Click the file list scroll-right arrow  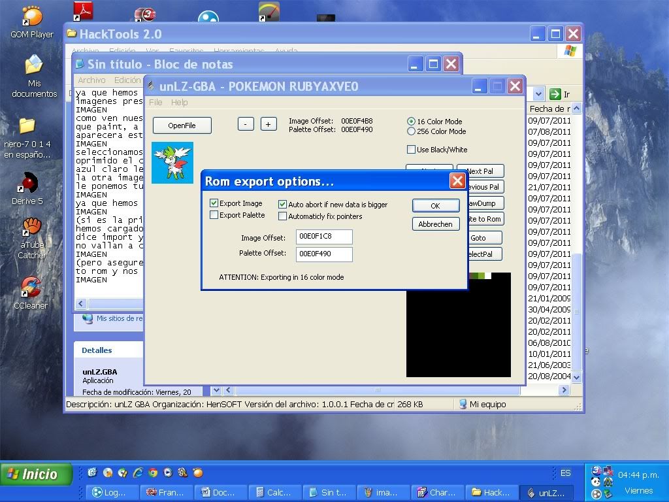564,390
